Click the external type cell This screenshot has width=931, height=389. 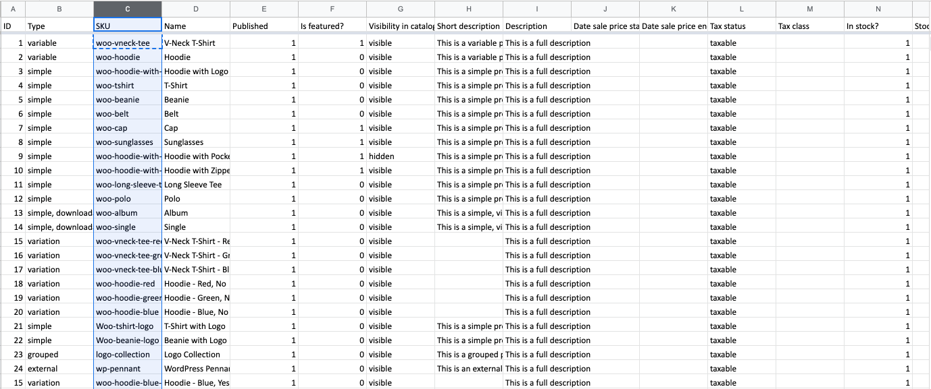(x=59, y=369)
